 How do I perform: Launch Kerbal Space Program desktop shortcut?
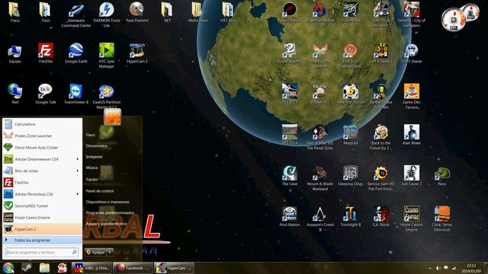381,97
